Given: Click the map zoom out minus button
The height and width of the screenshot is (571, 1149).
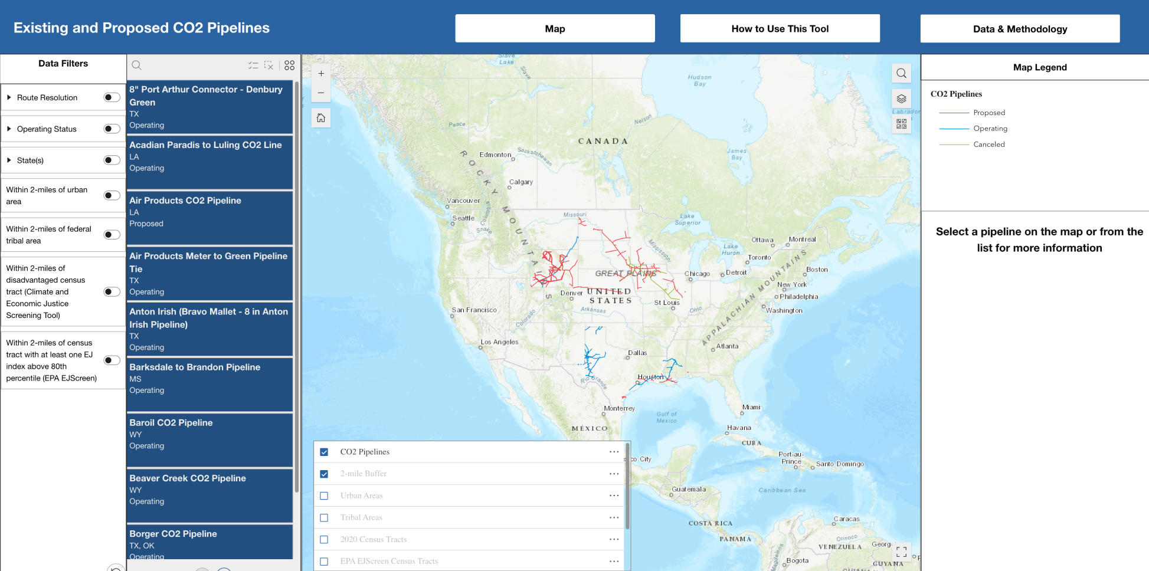Looking at the screenshot, I should point(321,93).
